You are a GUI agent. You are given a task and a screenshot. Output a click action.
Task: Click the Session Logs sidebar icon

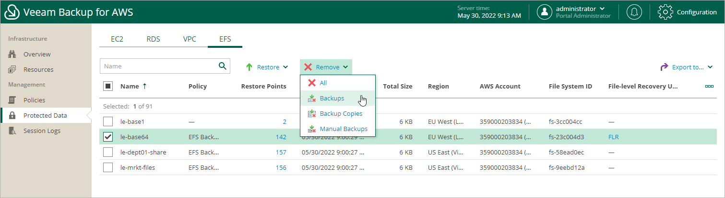[x=12, y=131]
